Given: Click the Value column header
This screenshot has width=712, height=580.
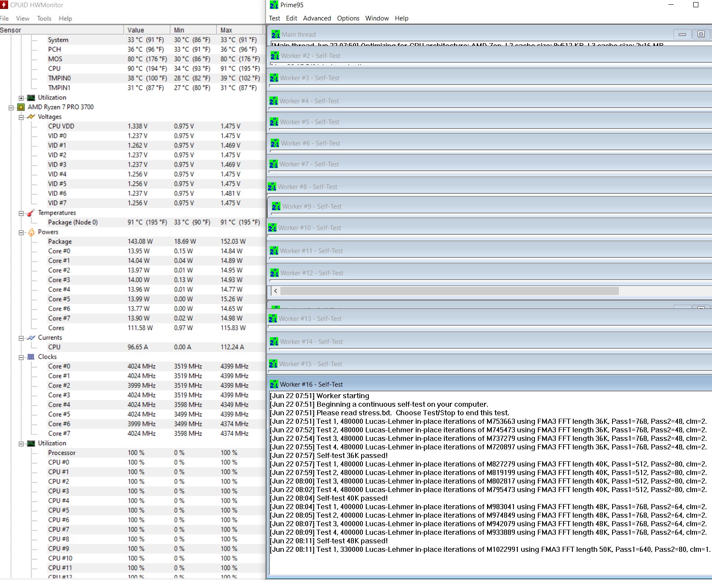Looking at the screenshot, I should tap(147, 30).
